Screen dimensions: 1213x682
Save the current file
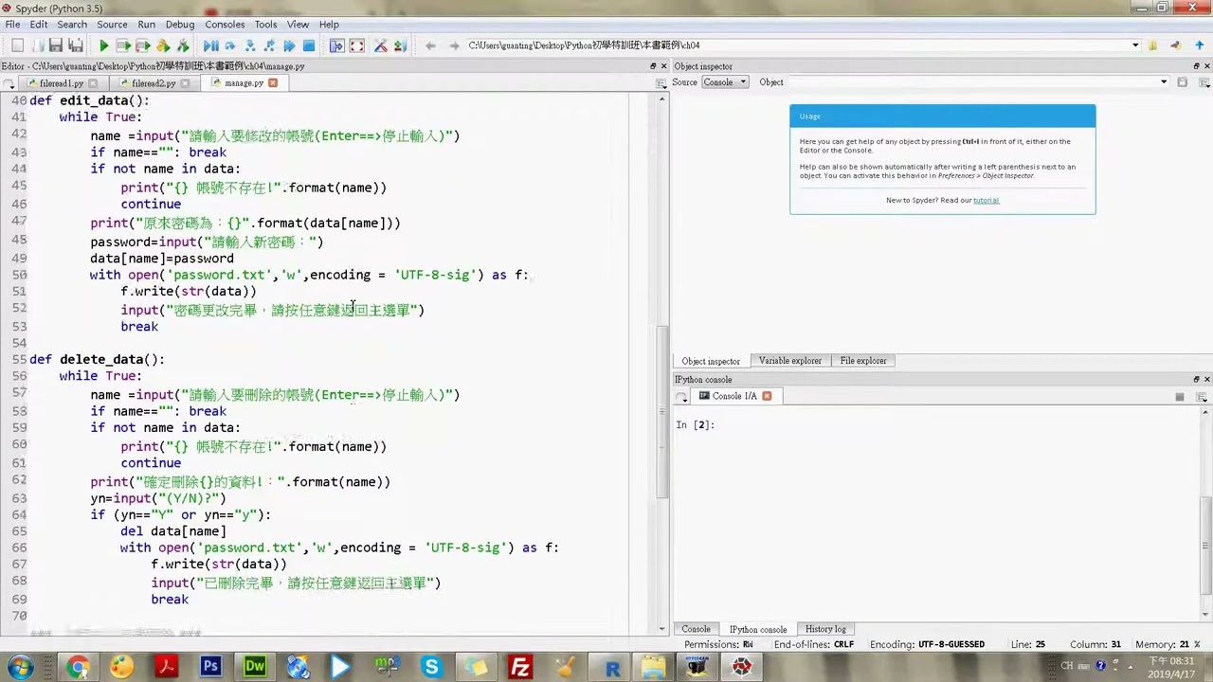[56, 45]
